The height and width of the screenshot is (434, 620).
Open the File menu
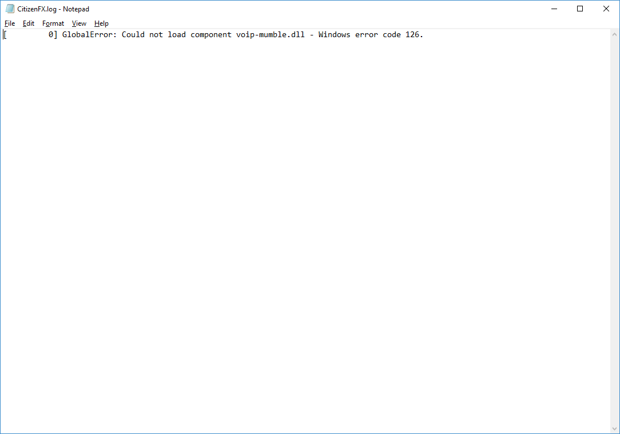click(x=10, y=23)
